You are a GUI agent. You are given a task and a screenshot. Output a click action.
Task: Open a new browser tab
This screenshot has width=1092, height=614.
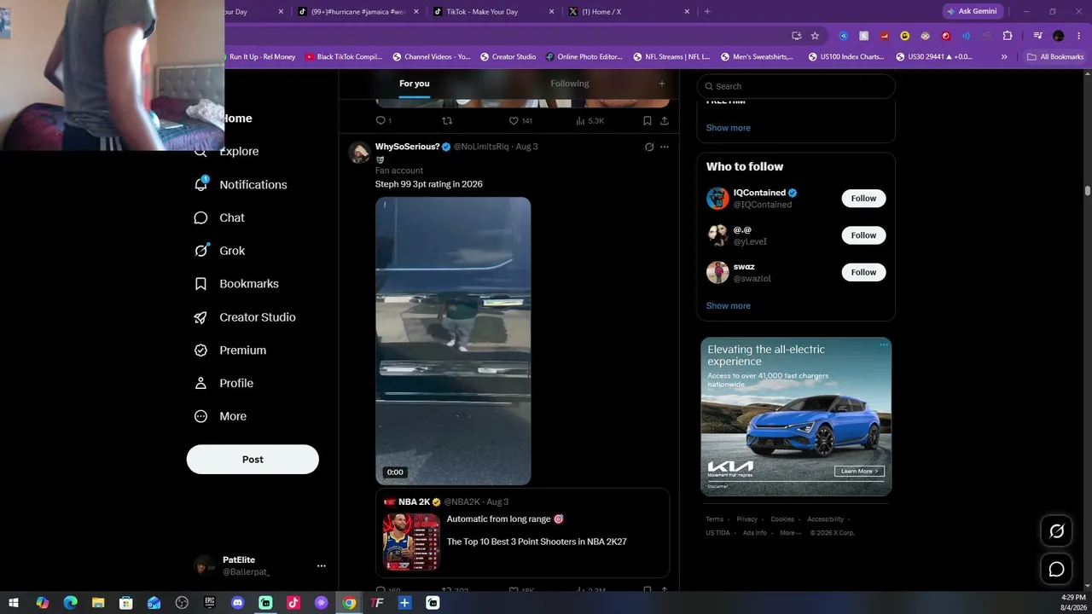point(707,12)
